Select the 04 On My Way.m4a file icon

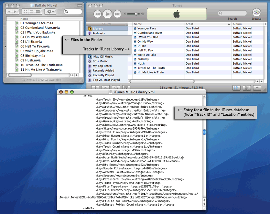(x=17, y=37)
